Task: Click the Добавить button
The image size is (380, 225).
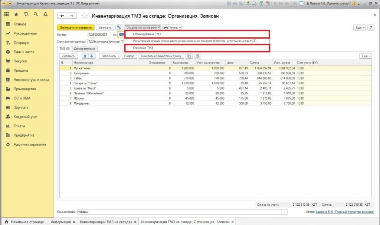Action: click(x=69, y=56)
